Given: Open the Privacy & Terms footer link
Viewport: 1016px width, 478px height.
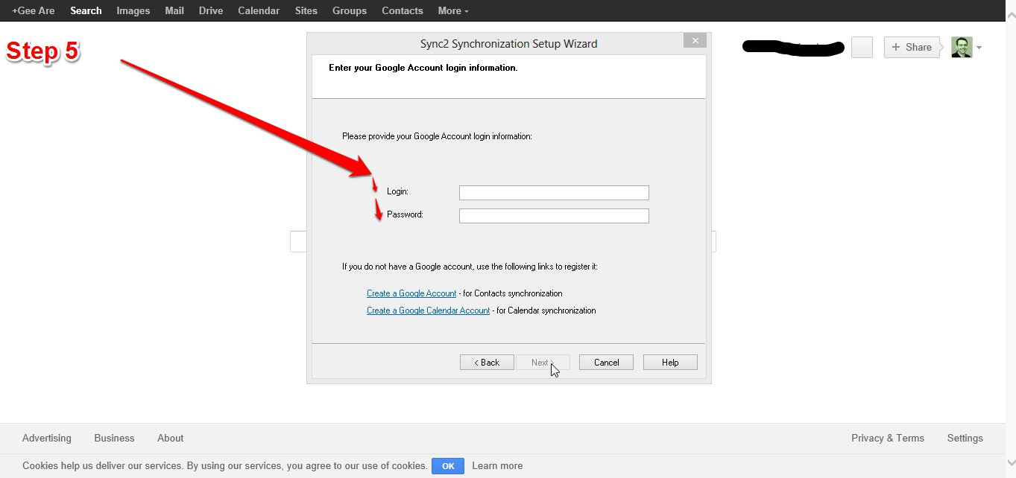Looking at the screenshot, I should (887, 438).
